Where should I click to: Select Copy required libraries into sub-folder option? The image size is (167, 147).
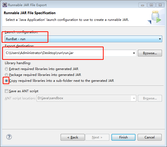tap(6, 81)
